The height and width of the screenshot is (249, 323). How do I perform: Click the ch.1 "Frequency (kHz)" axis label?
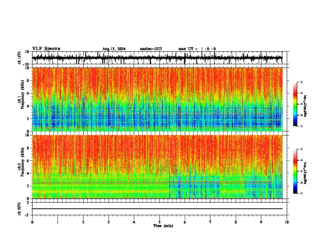tap(22, 94)
